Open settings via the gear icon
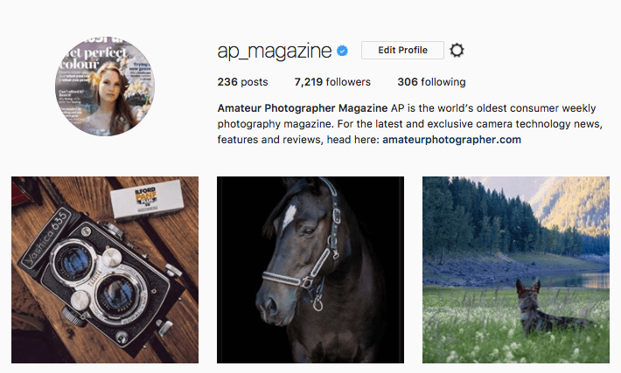Viewport: 621px width, 373px height. (457, 51)
